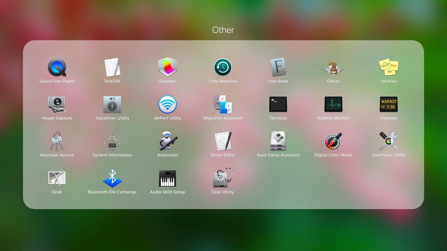The width and height of the screenshot is (447, 251).
Task: Launch the Terminal app
Action: coord(278,104)
